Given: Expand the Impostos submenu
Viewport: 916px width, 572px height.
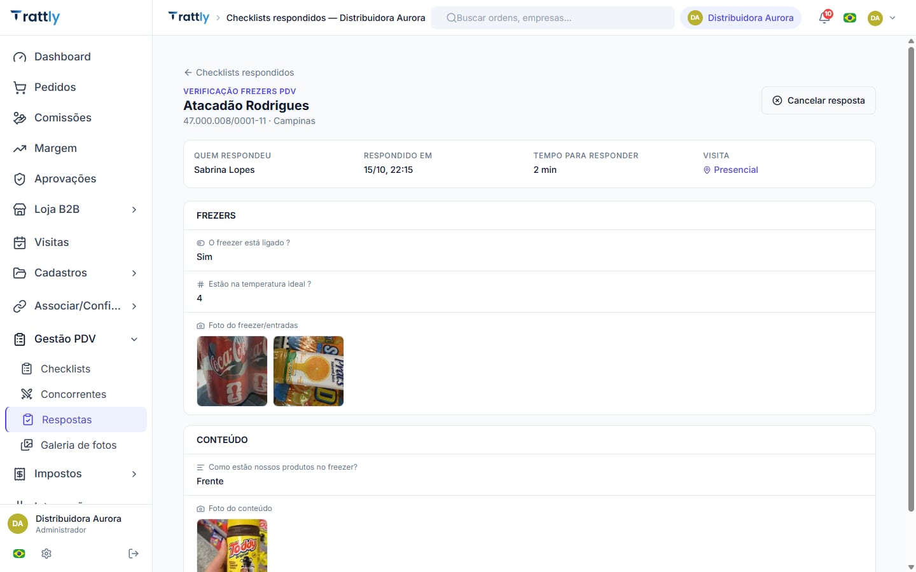Looking at the screenshot, I should click(x=134, y=474).
